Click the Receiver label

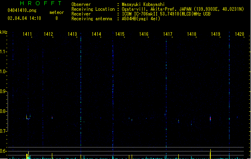[x=81, y=14]
